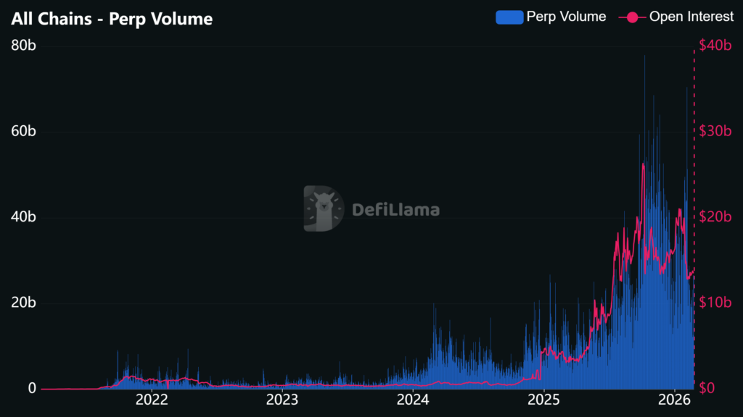The height and width of the screenshot is (417, 743).
Task: Select the 2025 x-axis label
Action: pyautogui.click(x=543, y=399)
